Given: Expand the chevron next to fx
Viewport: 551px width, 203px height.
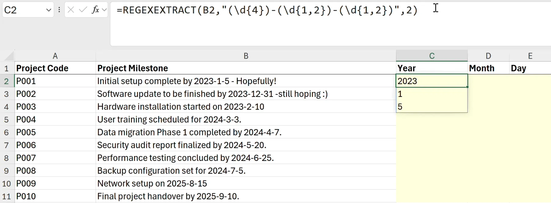Looking at the screenshot, I should pos(104,10).
